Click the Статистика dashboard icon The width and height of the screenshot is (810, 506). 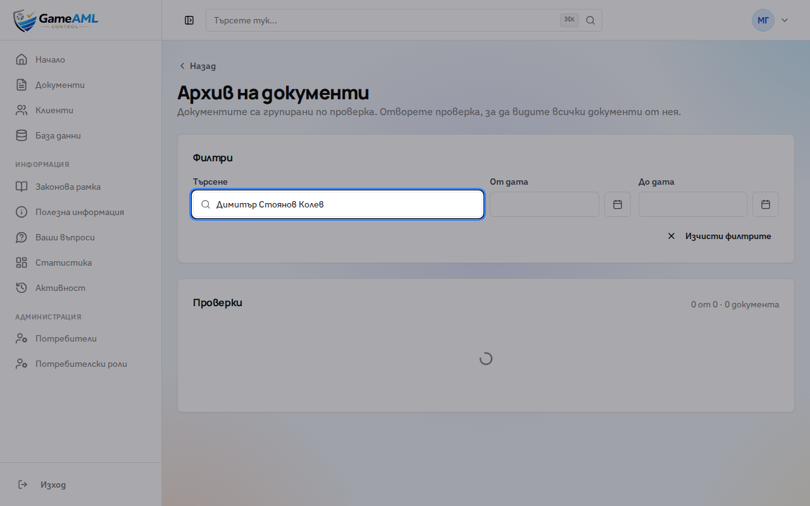(x=22, y=262)
